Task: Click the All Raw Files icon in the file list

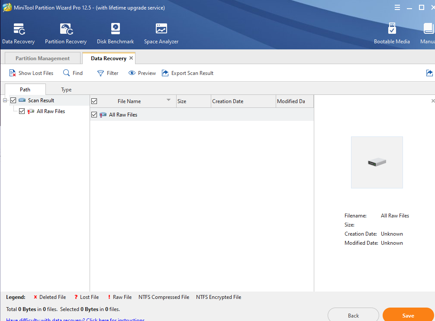Action: 103,114
